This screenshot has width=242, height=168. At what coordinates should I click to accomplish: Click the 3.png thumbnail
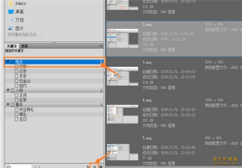click(x=123, y=76)
